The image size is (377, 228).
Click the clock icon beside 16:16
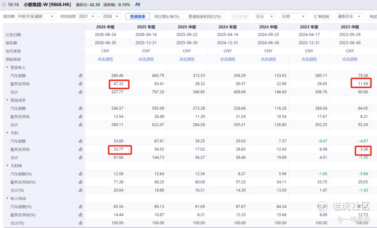tap(4, 5)
